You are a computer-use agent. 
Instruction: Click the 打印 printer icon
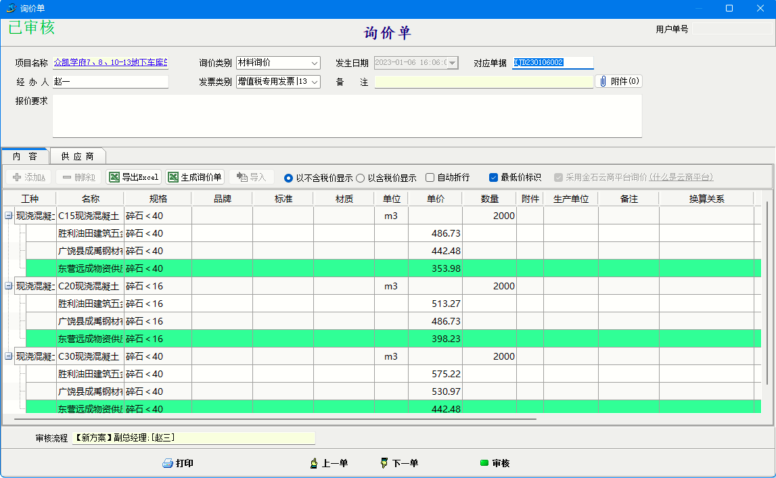[x=168, y=463]
